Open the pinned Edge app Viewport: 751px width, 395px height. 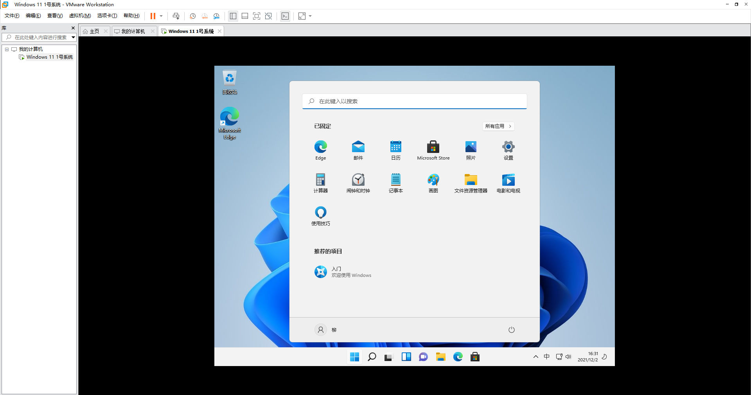(x=321, y=150)
